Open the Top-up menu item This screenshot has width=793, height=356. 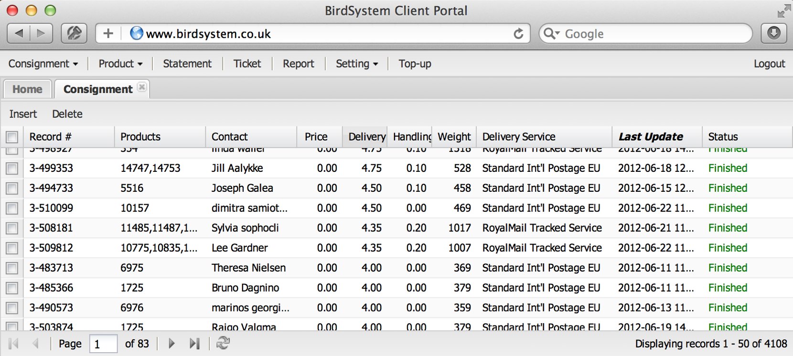tap(415, 63)
